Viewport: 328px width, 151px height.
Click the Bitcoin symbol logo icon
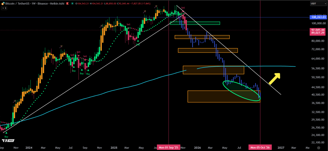[x=3, y=4]
